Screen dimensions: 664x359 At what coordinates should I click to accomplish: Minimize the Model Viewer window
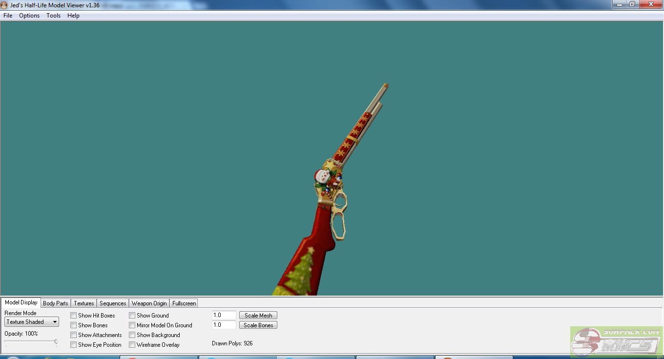(619, 4)
